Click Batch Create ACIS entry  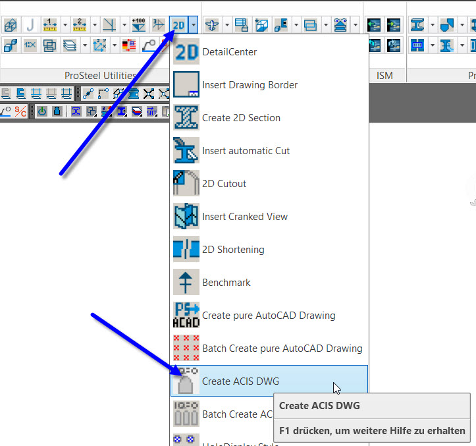(x=223, y=414)
